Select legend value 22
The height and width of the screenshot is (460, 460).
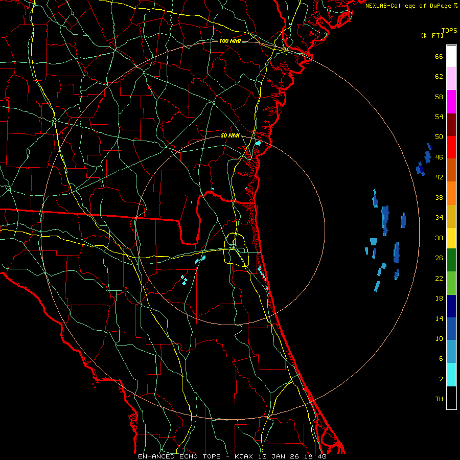pos(439,278)
